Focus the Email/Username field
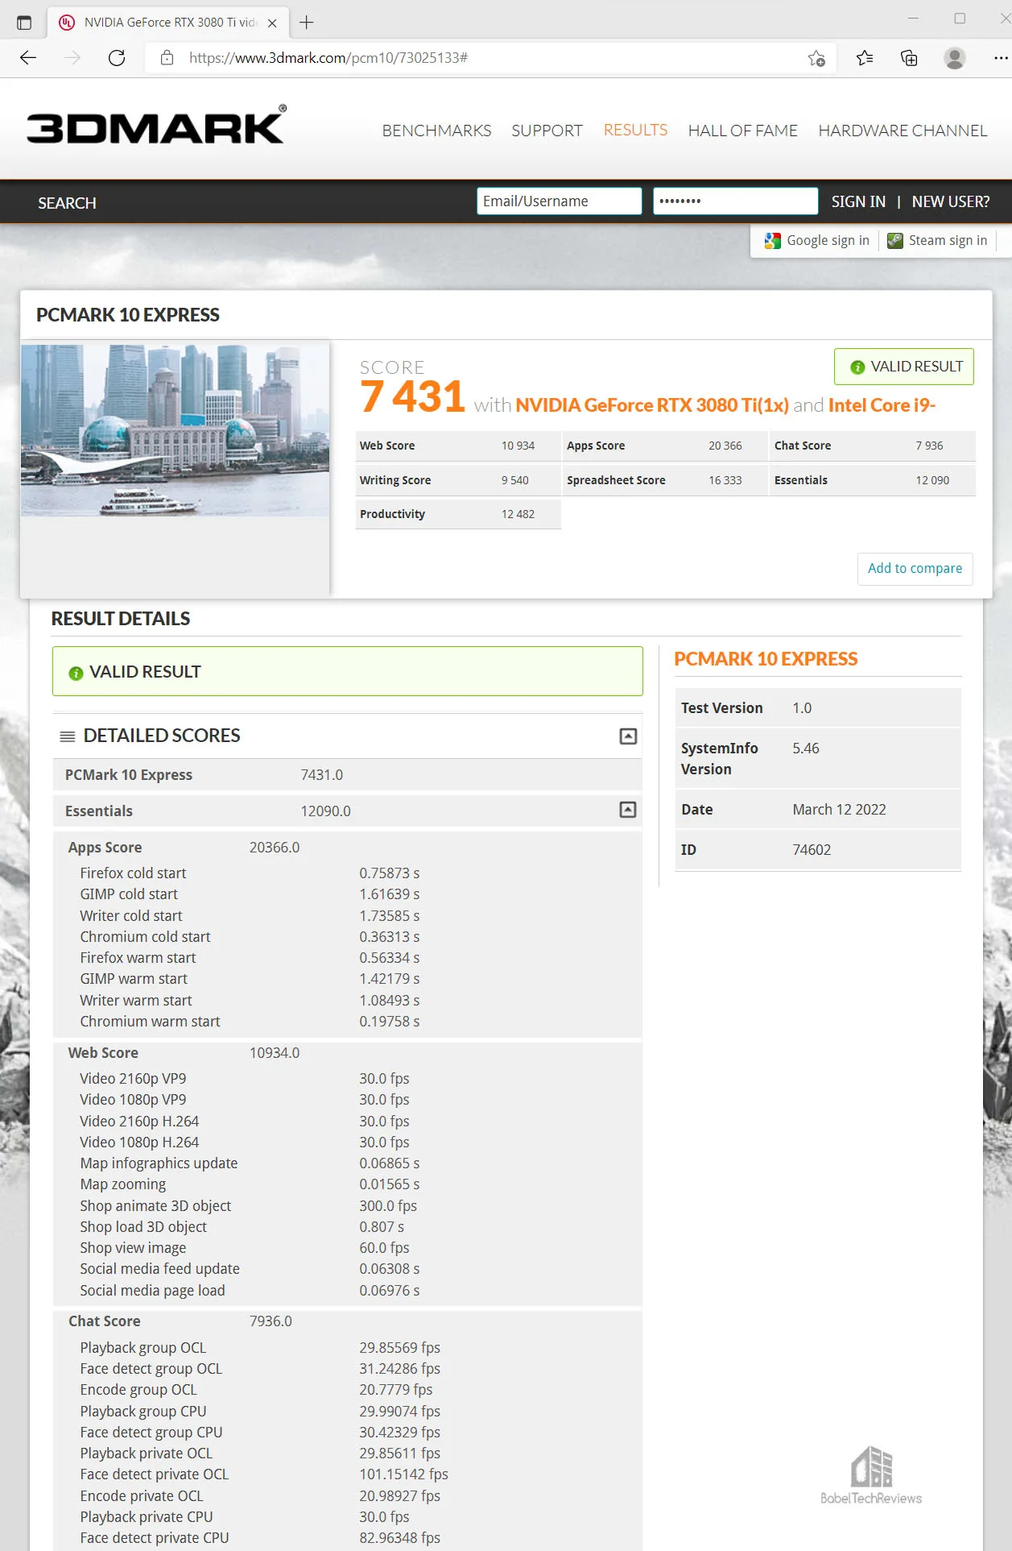 (x=560, y=201)
